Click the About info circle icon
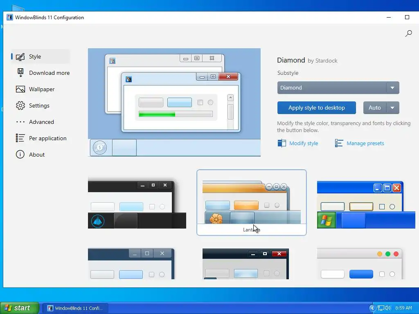419x314 pixels. [20, 154]
